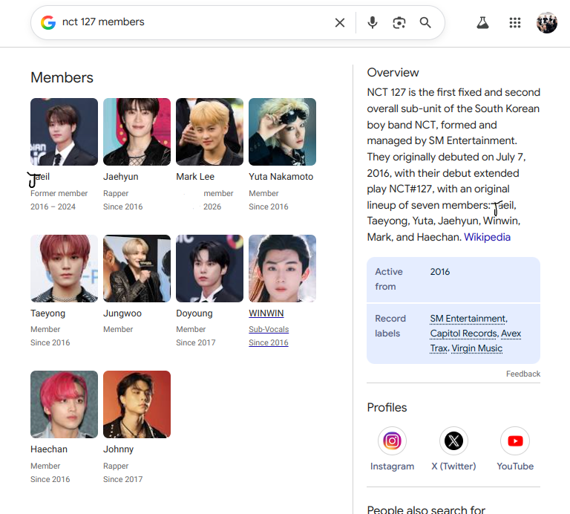
Task: Open the SM Entertainment record label link
Action: point(468,319)
